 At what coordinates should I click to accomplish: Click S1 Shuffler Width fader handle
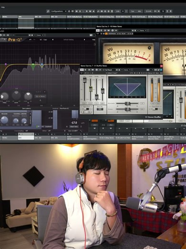click(91, 89)
